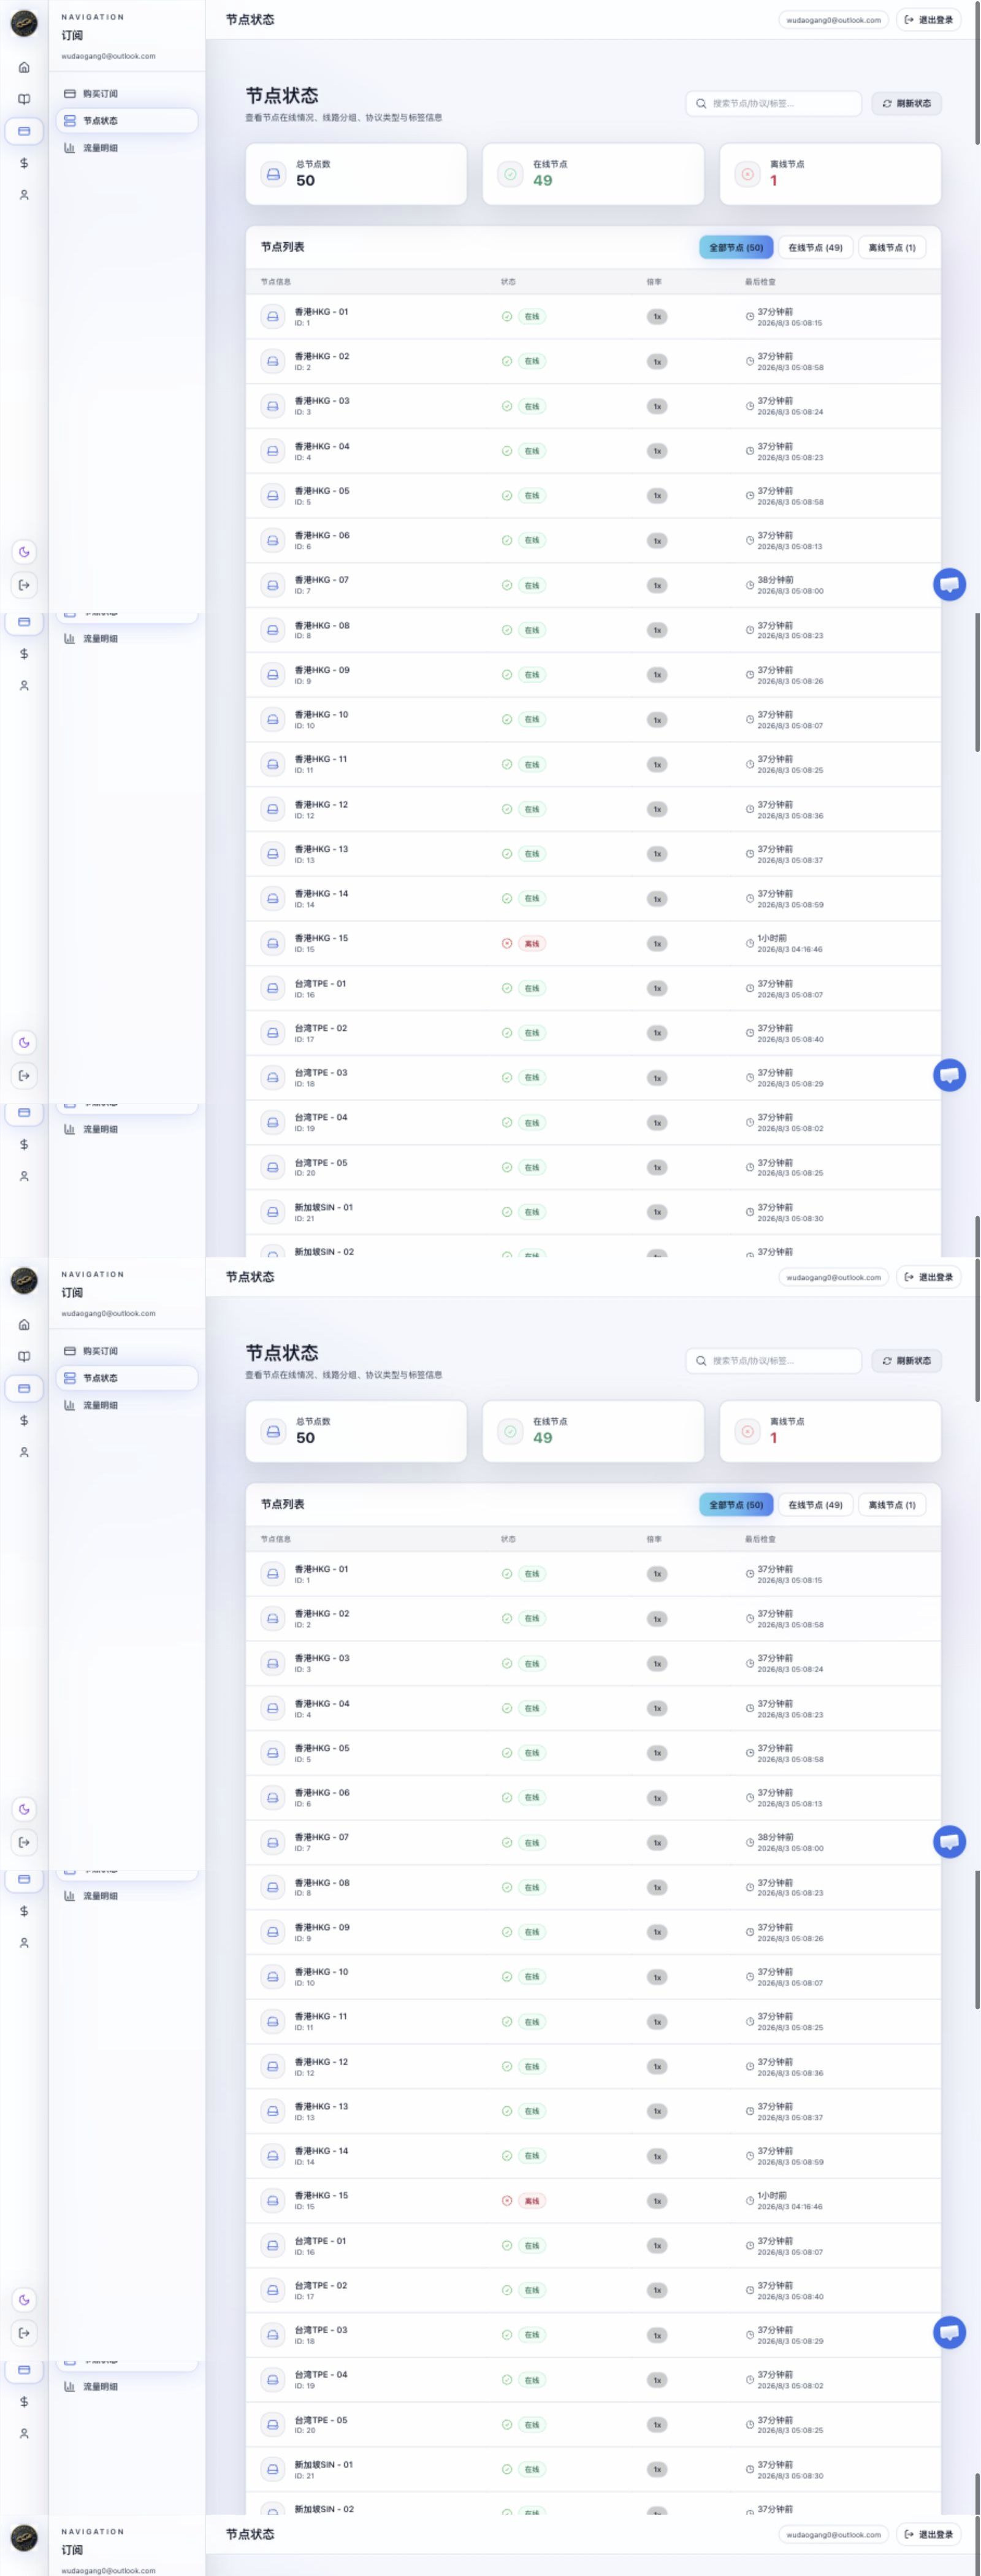Focus the 搜索节点 search field, lower copy

pos(773,1360)
